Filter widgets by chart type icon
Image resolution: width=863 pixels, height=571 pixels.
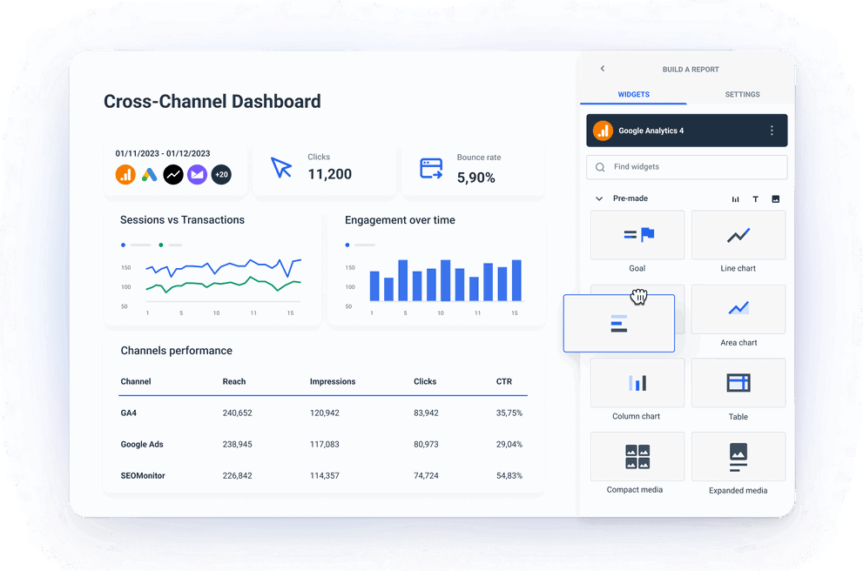point(735,199)
